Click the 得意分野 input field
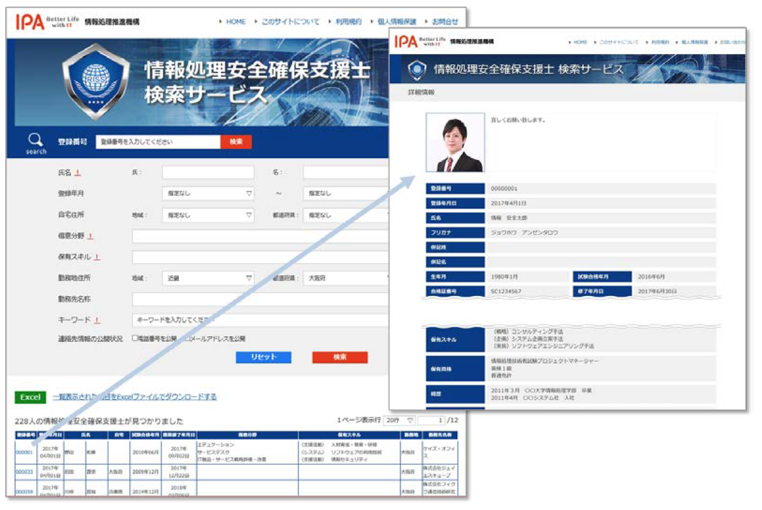Image resolution: width=762 pixels, height=510 pixels. pyautogui.click(x=261, y=236)
